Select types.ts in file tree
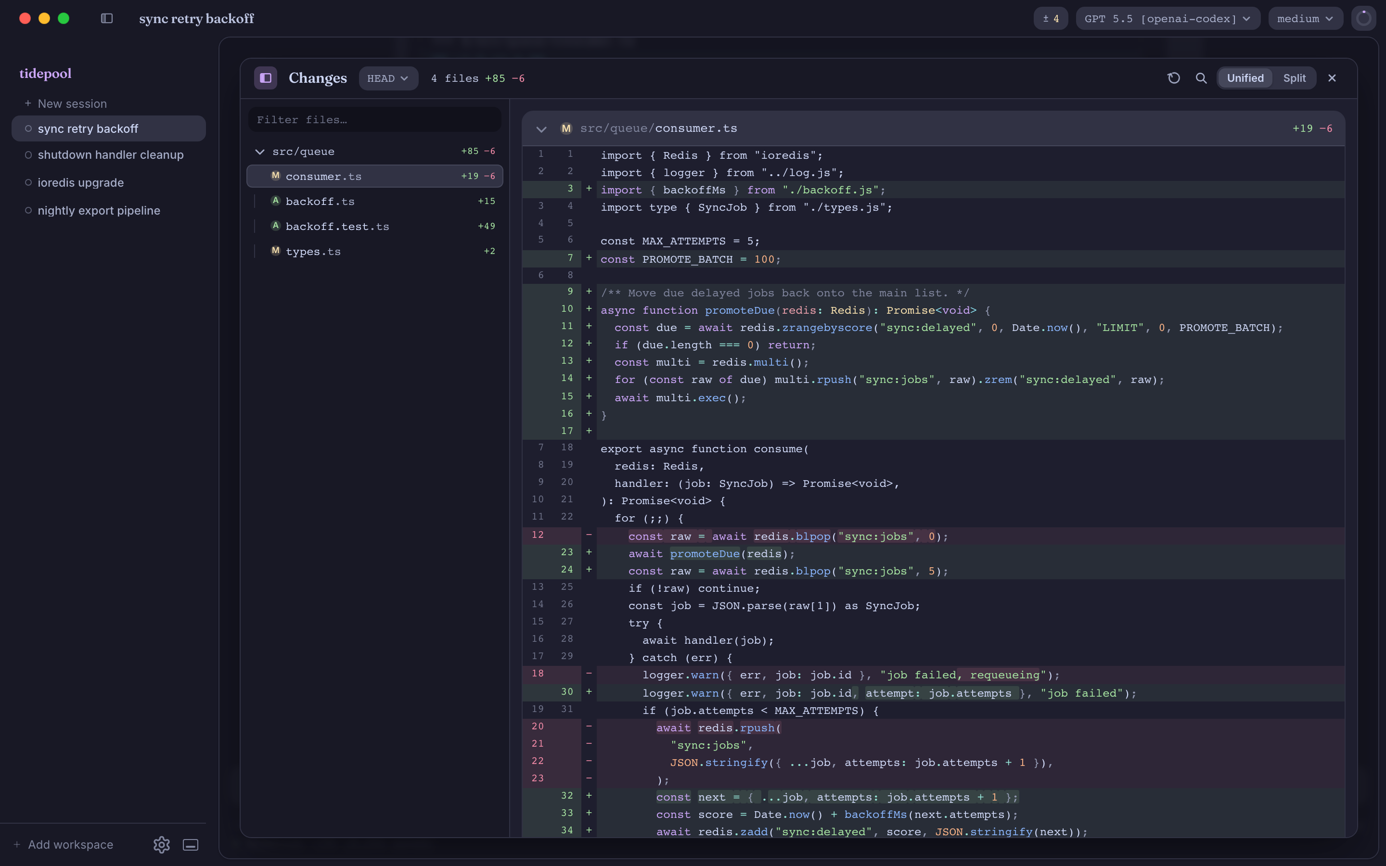 (374, 252)
